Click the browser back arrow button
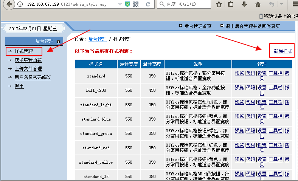Viewport: 298px width, 181px height. [x=9, y=4]
